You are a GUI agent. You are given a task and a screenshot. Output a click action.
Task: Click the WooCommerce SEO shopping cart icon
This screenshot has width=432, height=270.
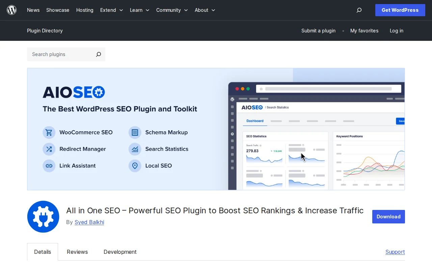tap(49, 132)
